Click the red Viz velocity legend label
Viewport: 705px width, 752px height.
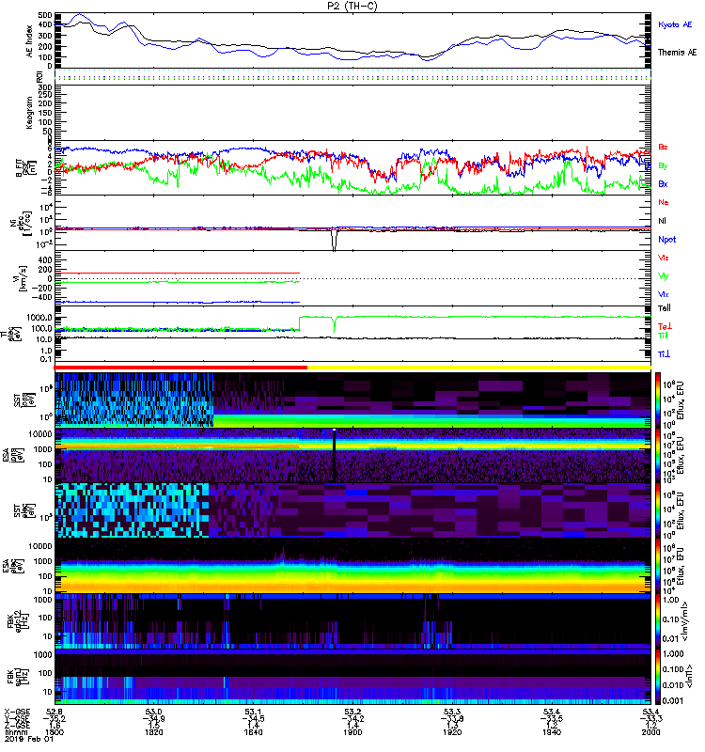click(x=664, y=258)
